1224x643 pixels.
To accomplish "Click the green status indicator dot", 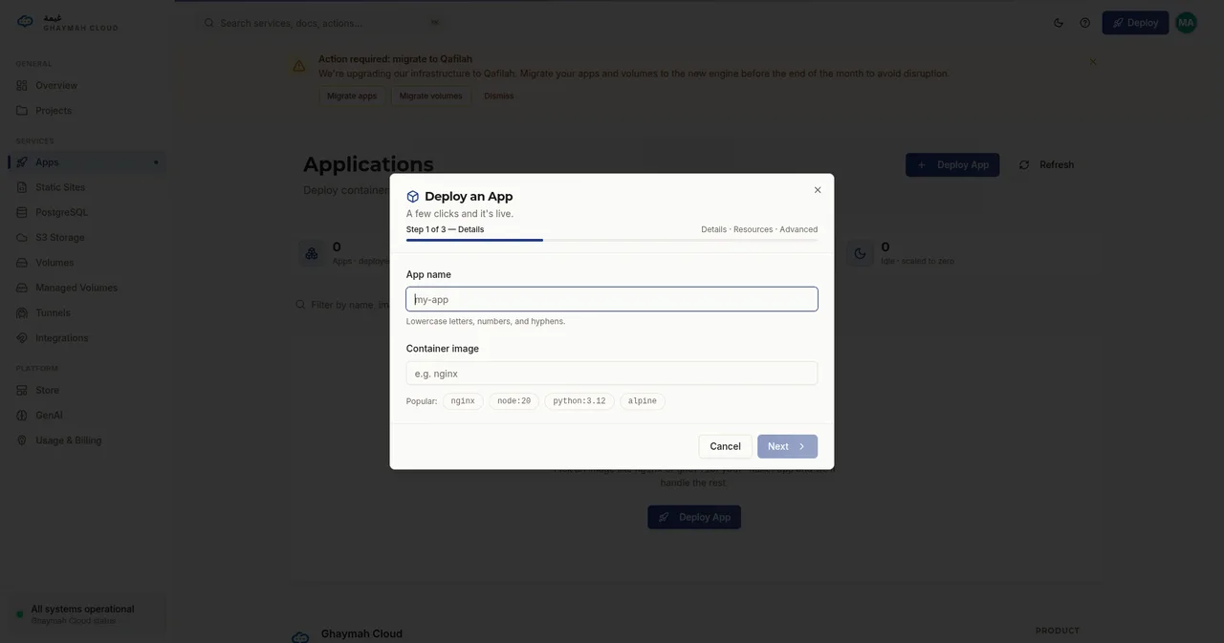I will [x=19, y=614].
